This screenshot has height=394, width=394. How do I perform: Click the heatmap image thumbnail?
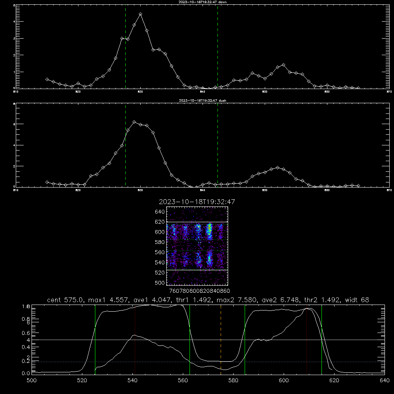[x=197, y=246]
